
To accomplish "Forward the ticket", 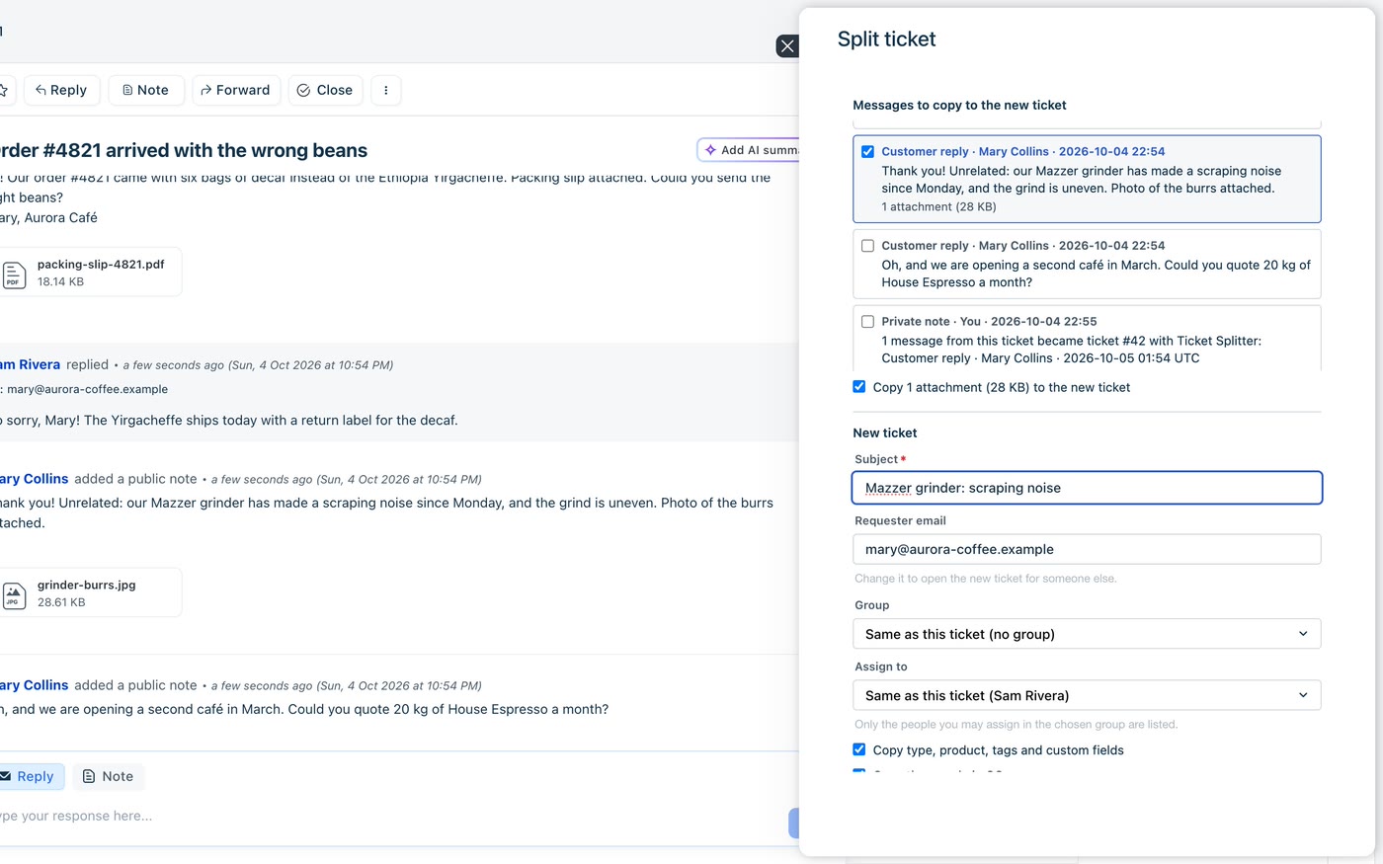I will [x=236, y=90].
